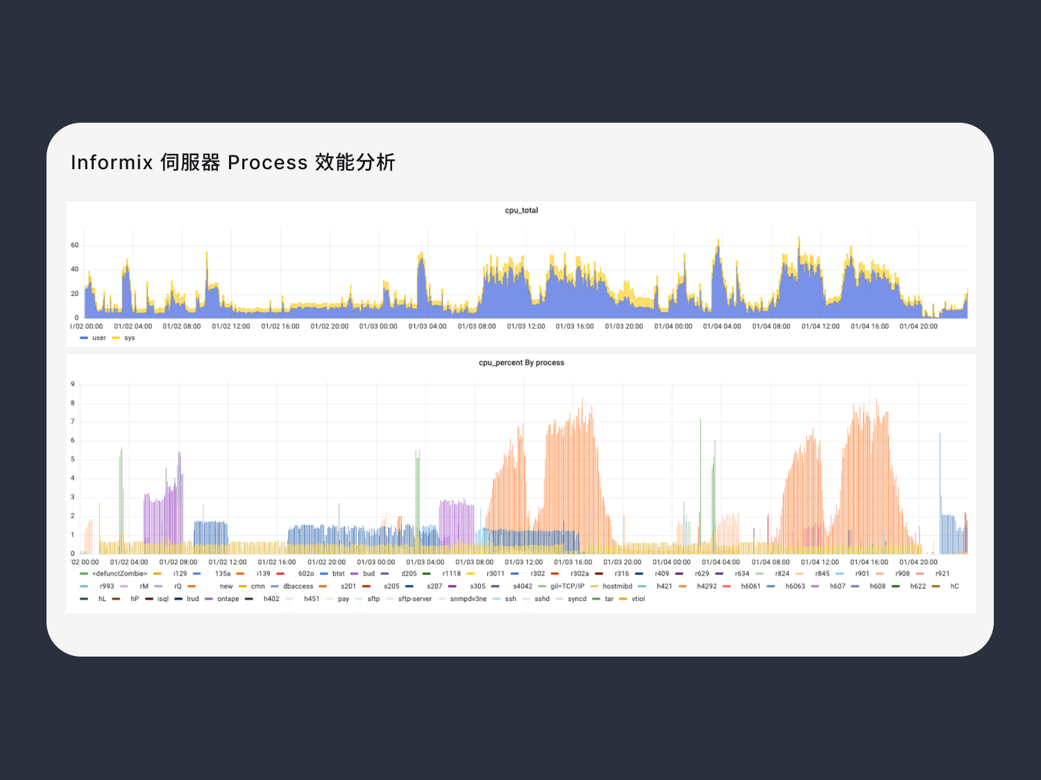Open the cpu_total panel title menu
Viewport: 1041px width, 780px height.
point(521,211)
